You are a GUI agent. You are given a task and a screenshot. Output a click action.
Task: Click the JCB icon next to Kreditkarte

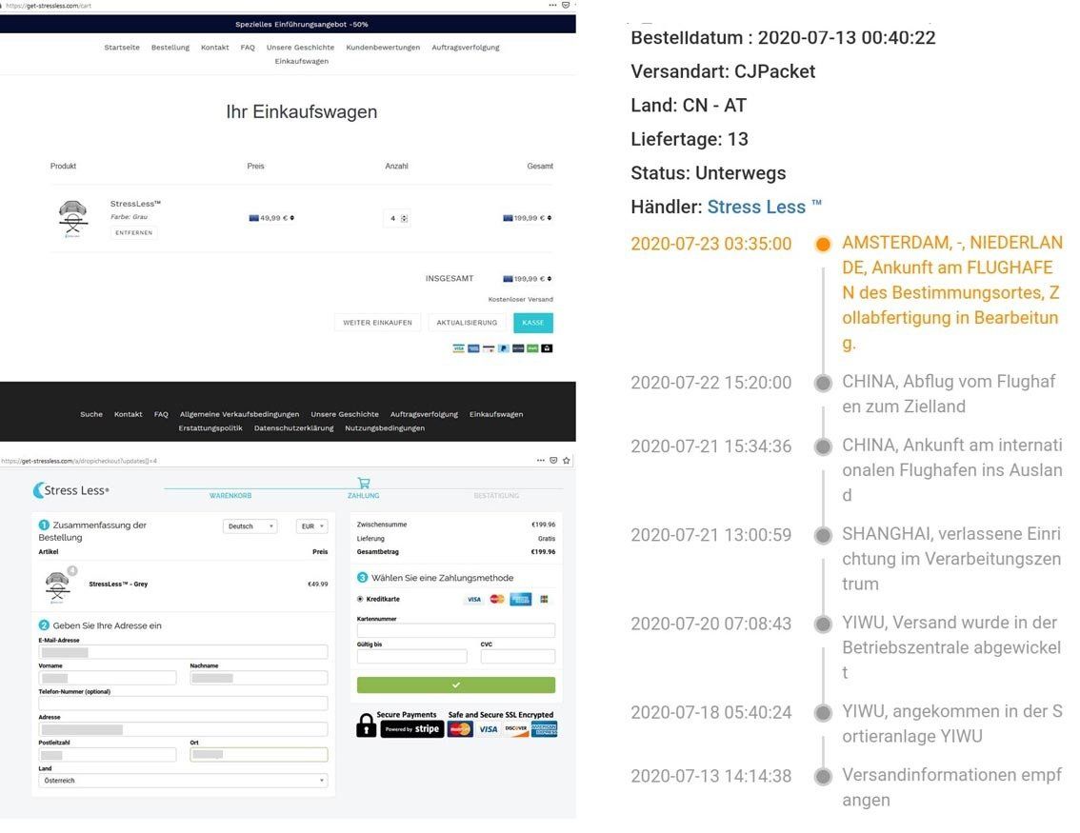[x=544, y=599]
